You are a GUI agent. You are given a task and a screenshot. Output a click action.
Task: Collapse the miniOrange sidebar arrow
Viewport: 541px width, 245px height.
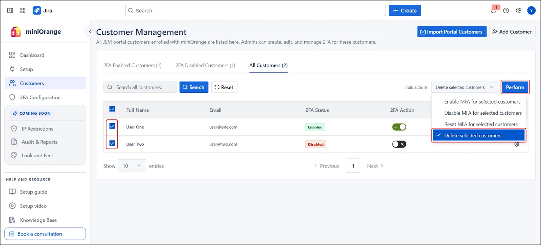90,32
